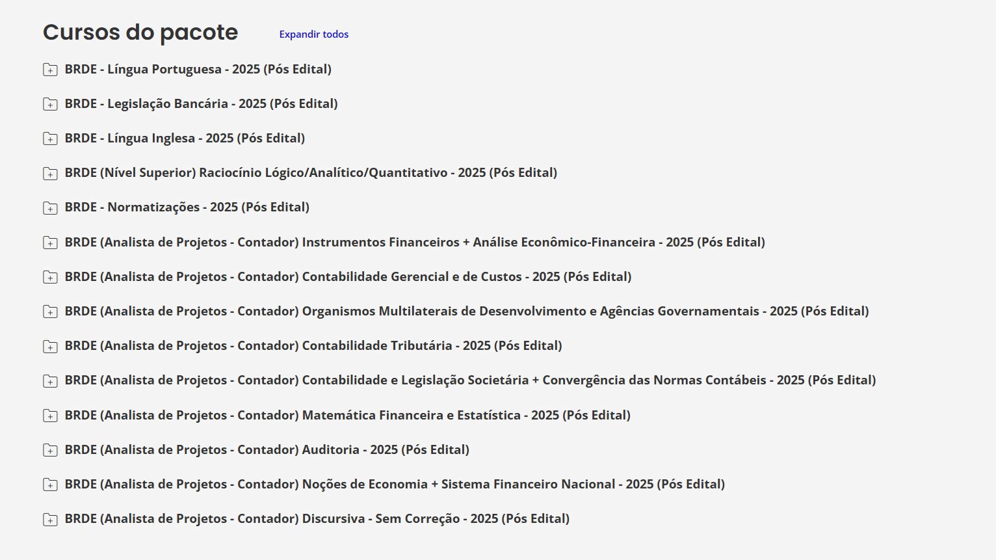996x560 pixels.
Task: Select the BRDE Legislação Bancária title
Action: tap(201, 103)
